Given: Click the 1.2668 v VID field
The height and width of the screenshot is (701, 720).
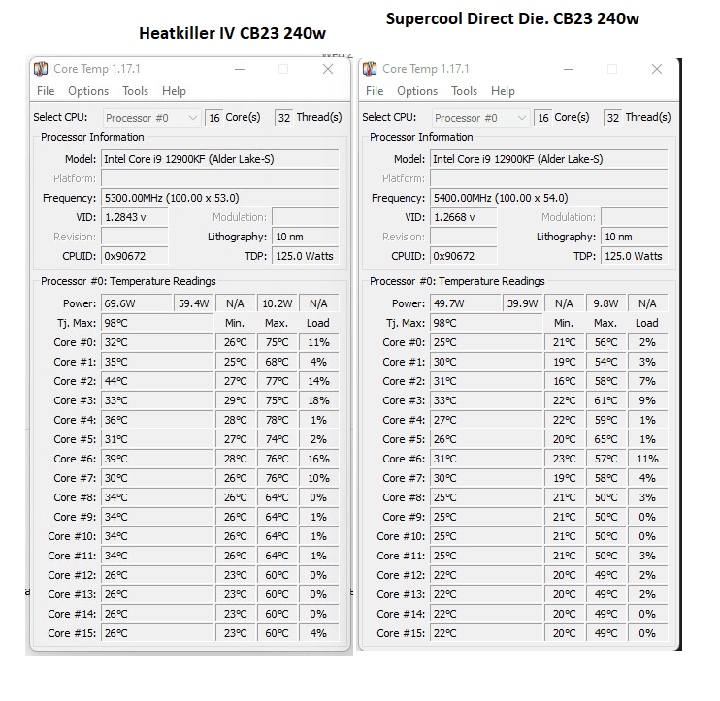Looking at the screenshot, I should (x=463, y=217).
